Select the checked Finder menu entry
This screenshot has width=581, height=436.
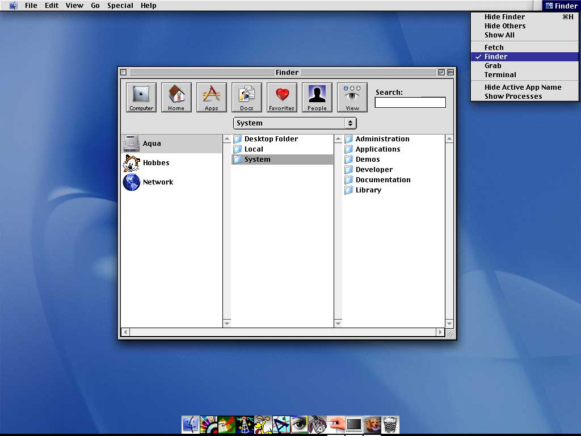496,57
